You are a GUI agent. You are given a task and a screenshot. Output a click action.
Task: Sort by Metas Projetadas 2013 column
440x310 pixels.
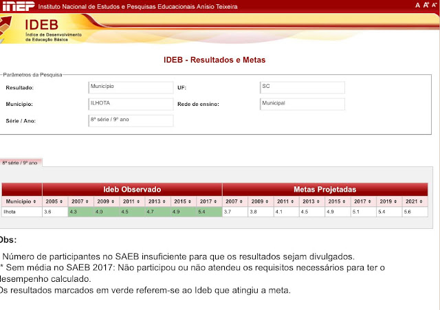(x=312, y=201)
